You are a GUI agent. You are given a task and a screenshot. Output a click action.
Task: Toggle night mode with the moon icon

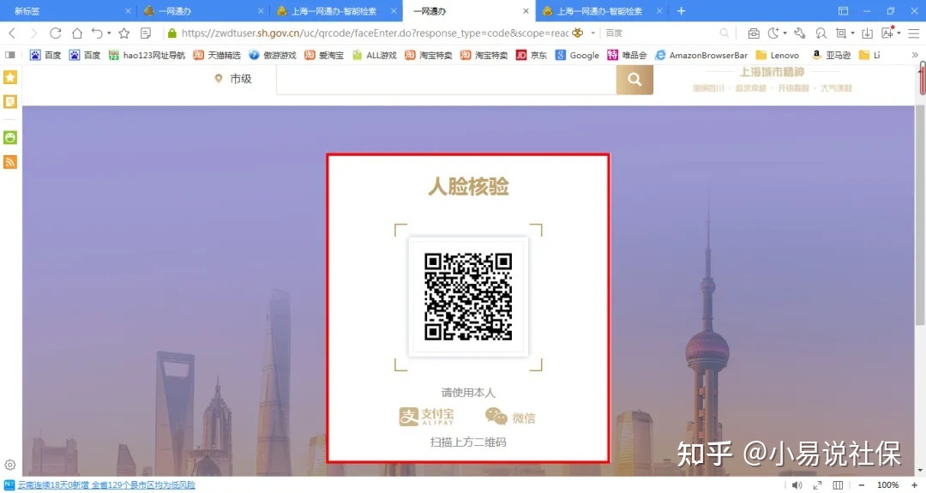pyautogui.click(x=773, y=33)
